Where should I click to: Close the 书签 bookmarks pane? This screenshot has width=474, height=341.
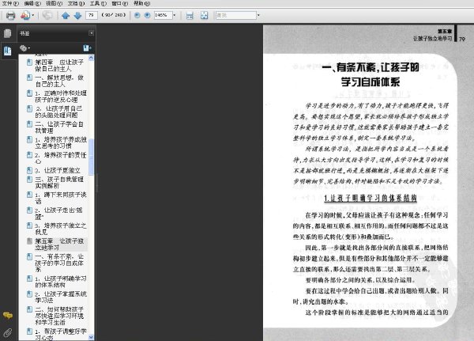[x=91, y=33]
